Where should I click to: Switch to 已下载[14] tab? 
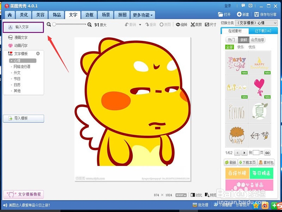coord(263,31)
